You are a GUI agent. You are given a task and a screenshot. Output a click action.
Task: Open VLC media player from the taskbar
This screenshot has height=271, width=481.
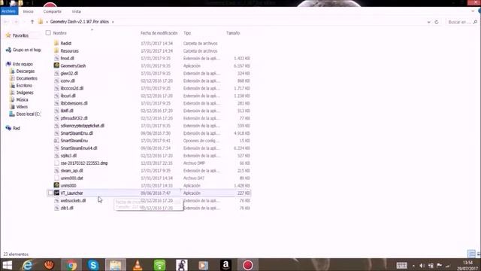138,265
